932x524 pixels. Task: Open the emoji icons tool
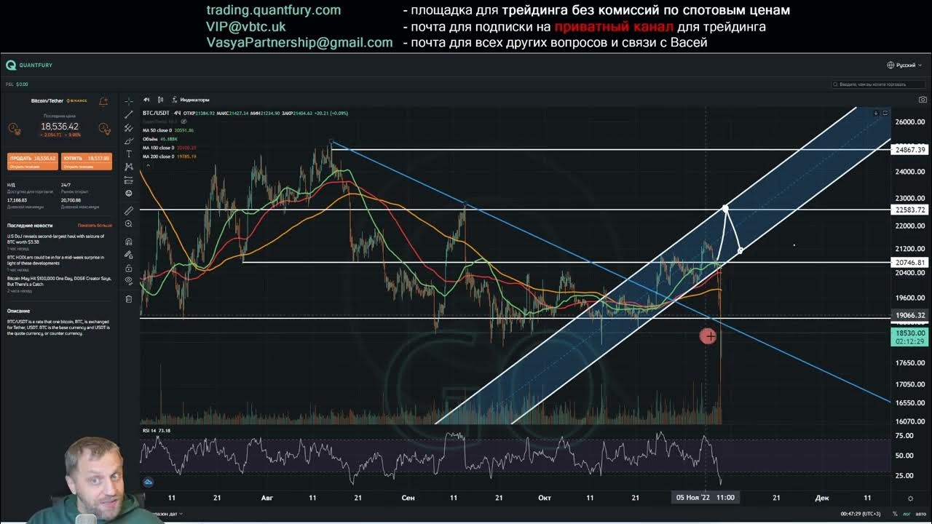(129, 194)
